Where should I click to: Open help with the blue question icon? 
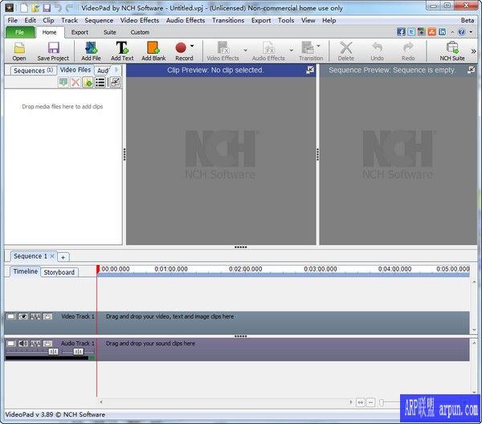click(x=461, y=32)
